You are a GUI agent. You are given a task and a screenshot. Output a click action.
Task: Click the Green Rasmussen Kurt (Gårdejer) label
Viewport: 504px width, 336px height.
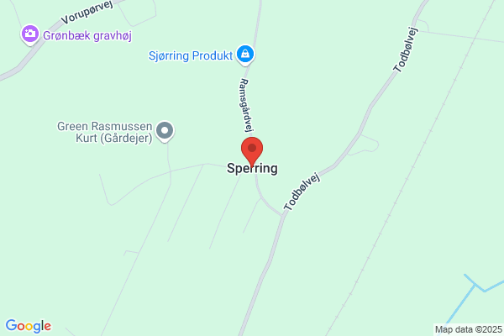[x=104, y=132]
